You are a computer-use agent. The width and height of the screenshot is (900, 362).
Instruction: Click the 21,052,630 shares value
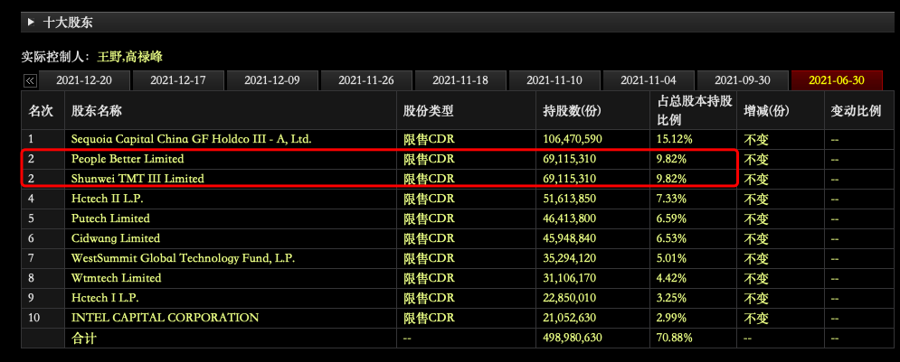[569, 318]
